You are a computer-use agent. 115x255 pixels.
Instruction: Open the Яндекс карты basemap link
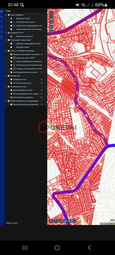click(x=12, y=223)
